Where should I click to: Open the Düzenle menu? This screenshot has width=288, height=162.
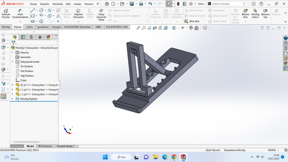[x=44, y=4]
